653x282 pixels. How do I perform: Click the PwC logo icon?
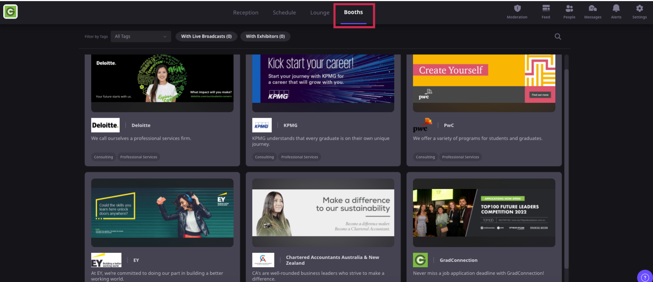422,125
